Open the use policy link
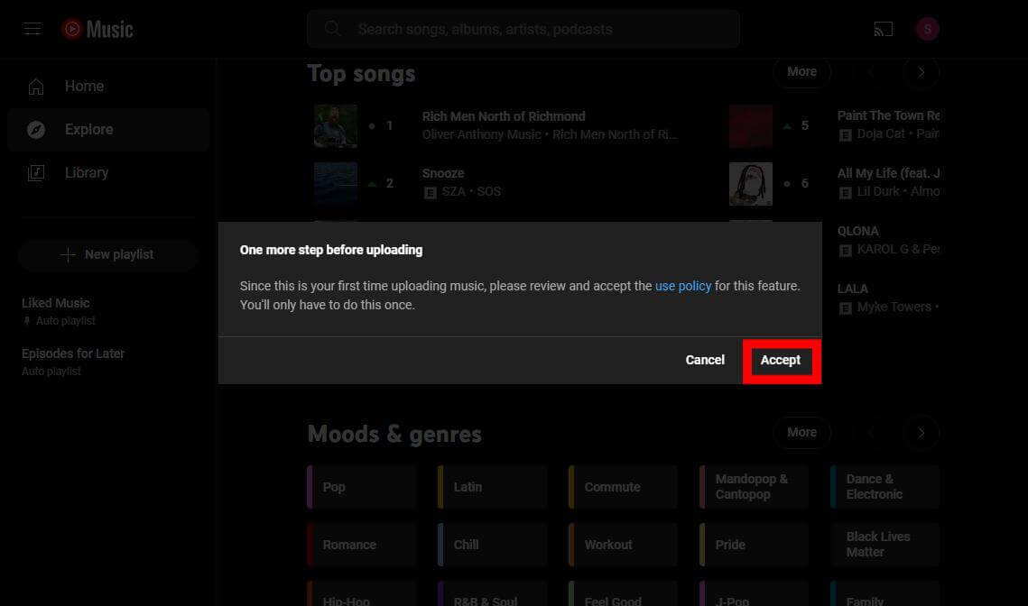The width and height of the screenshot is (1028, 606). (x=683, y=286)
